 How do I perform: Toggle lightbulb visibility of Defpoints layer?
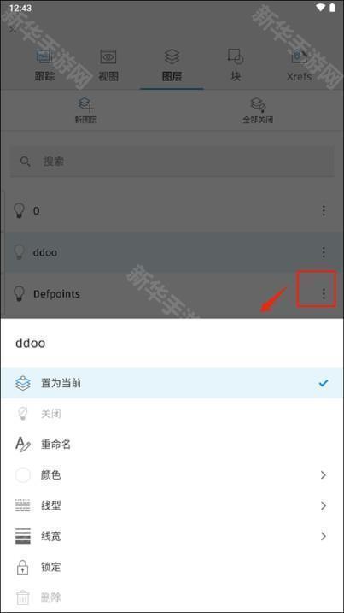coord(19,293)
